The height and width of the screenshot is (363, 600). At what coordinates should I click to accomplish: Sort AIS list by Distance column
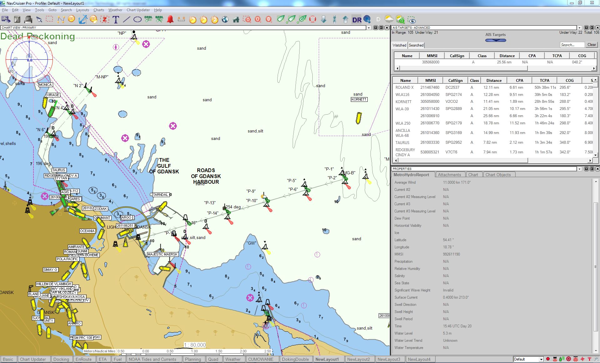(494, 80)
